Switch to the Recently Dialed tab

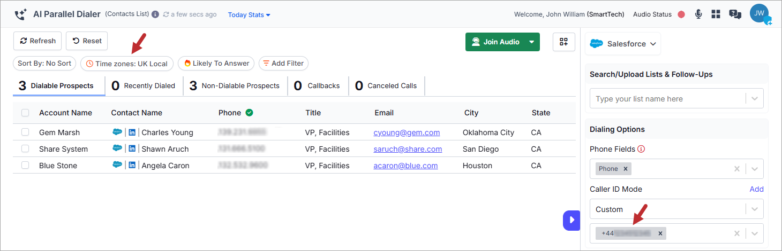pos(144,85)
